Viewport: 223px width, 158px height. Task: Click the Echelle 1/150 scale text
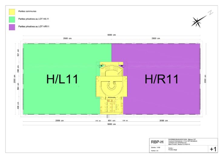pos(155,147)
